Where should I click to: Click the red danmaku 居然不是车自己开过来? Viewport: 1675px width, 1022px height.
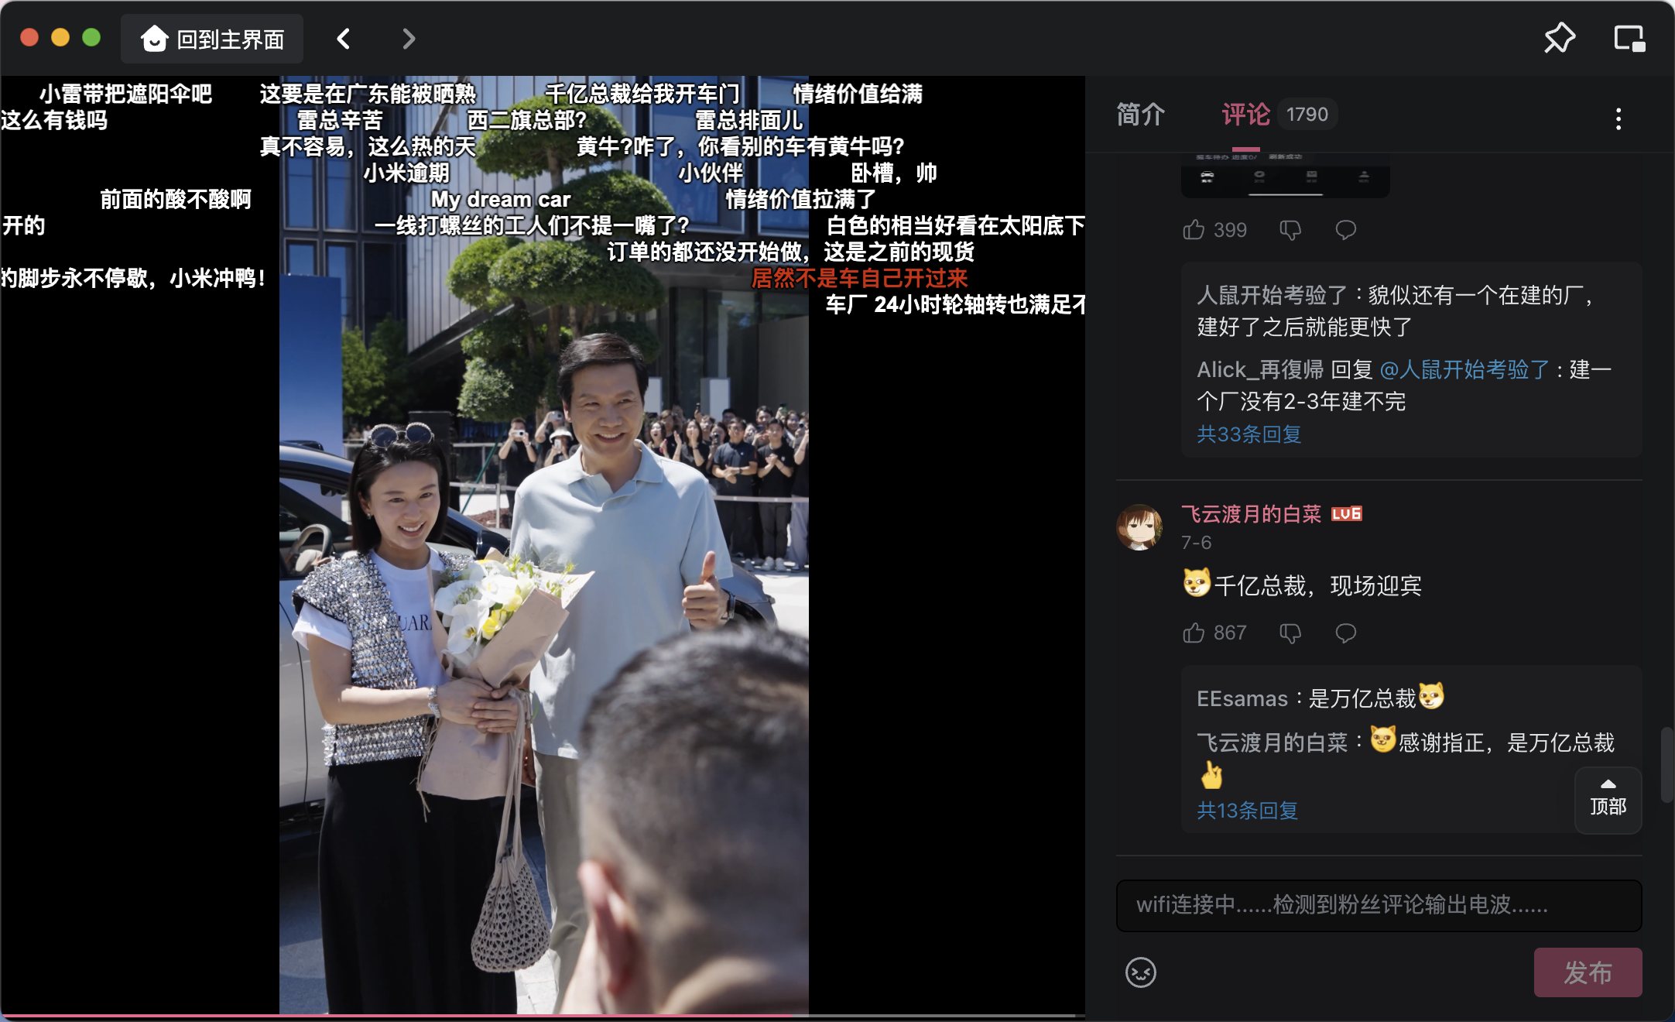(859, 278)
